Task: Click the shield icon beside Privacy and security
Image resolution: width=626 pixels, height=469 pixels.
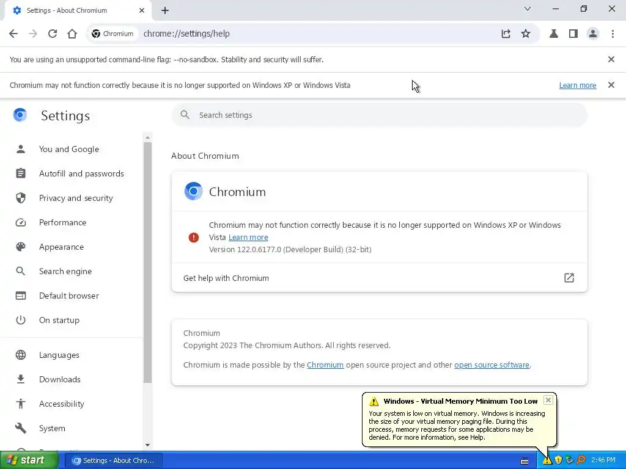Action: [21, 198]
